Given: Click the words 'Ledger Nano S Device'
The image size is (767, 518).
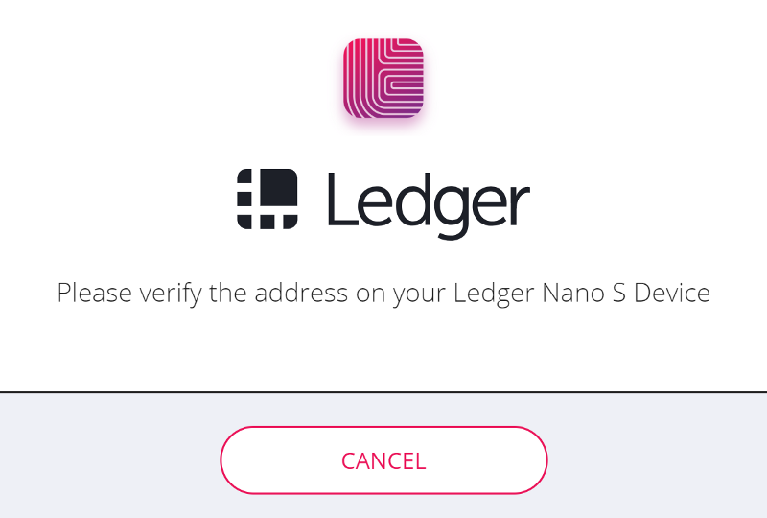Looking at the screenshot, I should click(x=582, y=294).
